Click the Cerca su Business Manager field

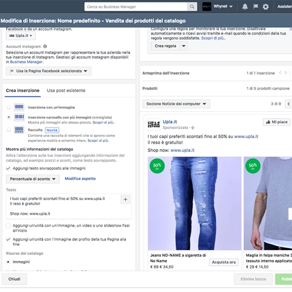tap(136, 7)
